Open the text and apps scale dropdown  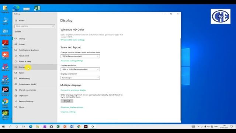pyautogui.click(x=80, y=56)
